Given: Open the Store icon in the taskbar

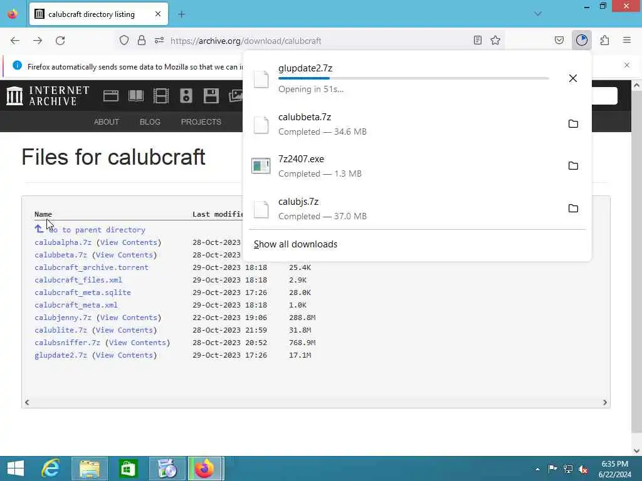Looking at the screenshot, I should coord(128,468).
